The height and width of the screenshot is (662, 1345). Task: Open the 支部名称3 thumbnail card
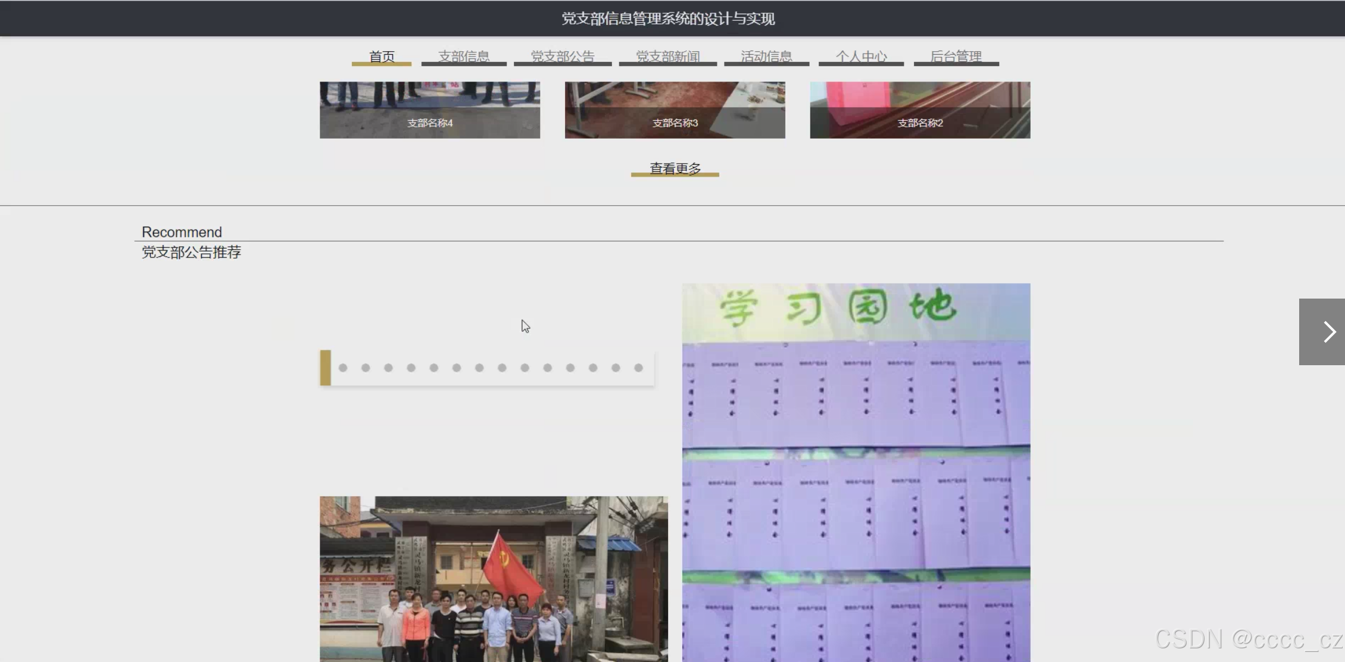click(x=675, y=110)
